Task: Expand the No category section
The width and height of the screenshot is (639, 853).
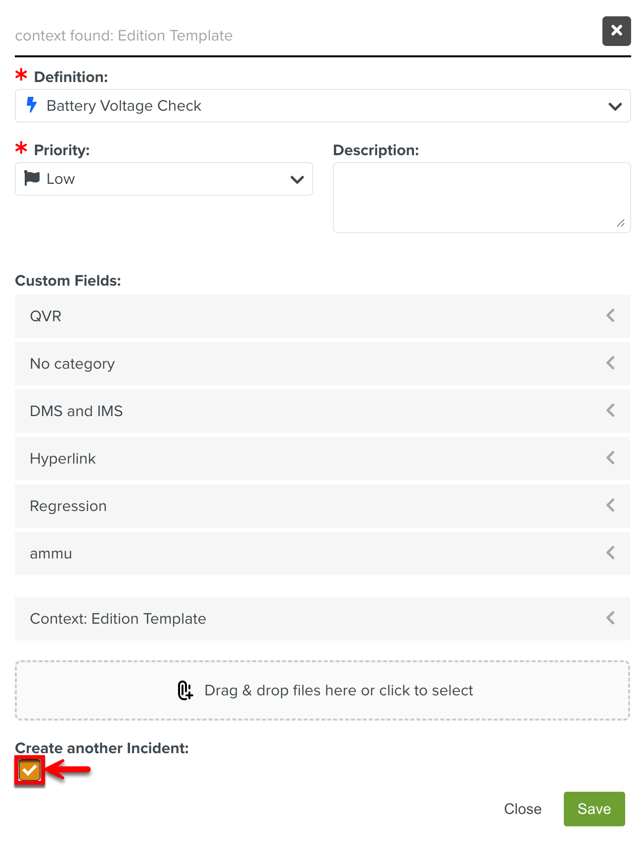Action: (611, 363)
